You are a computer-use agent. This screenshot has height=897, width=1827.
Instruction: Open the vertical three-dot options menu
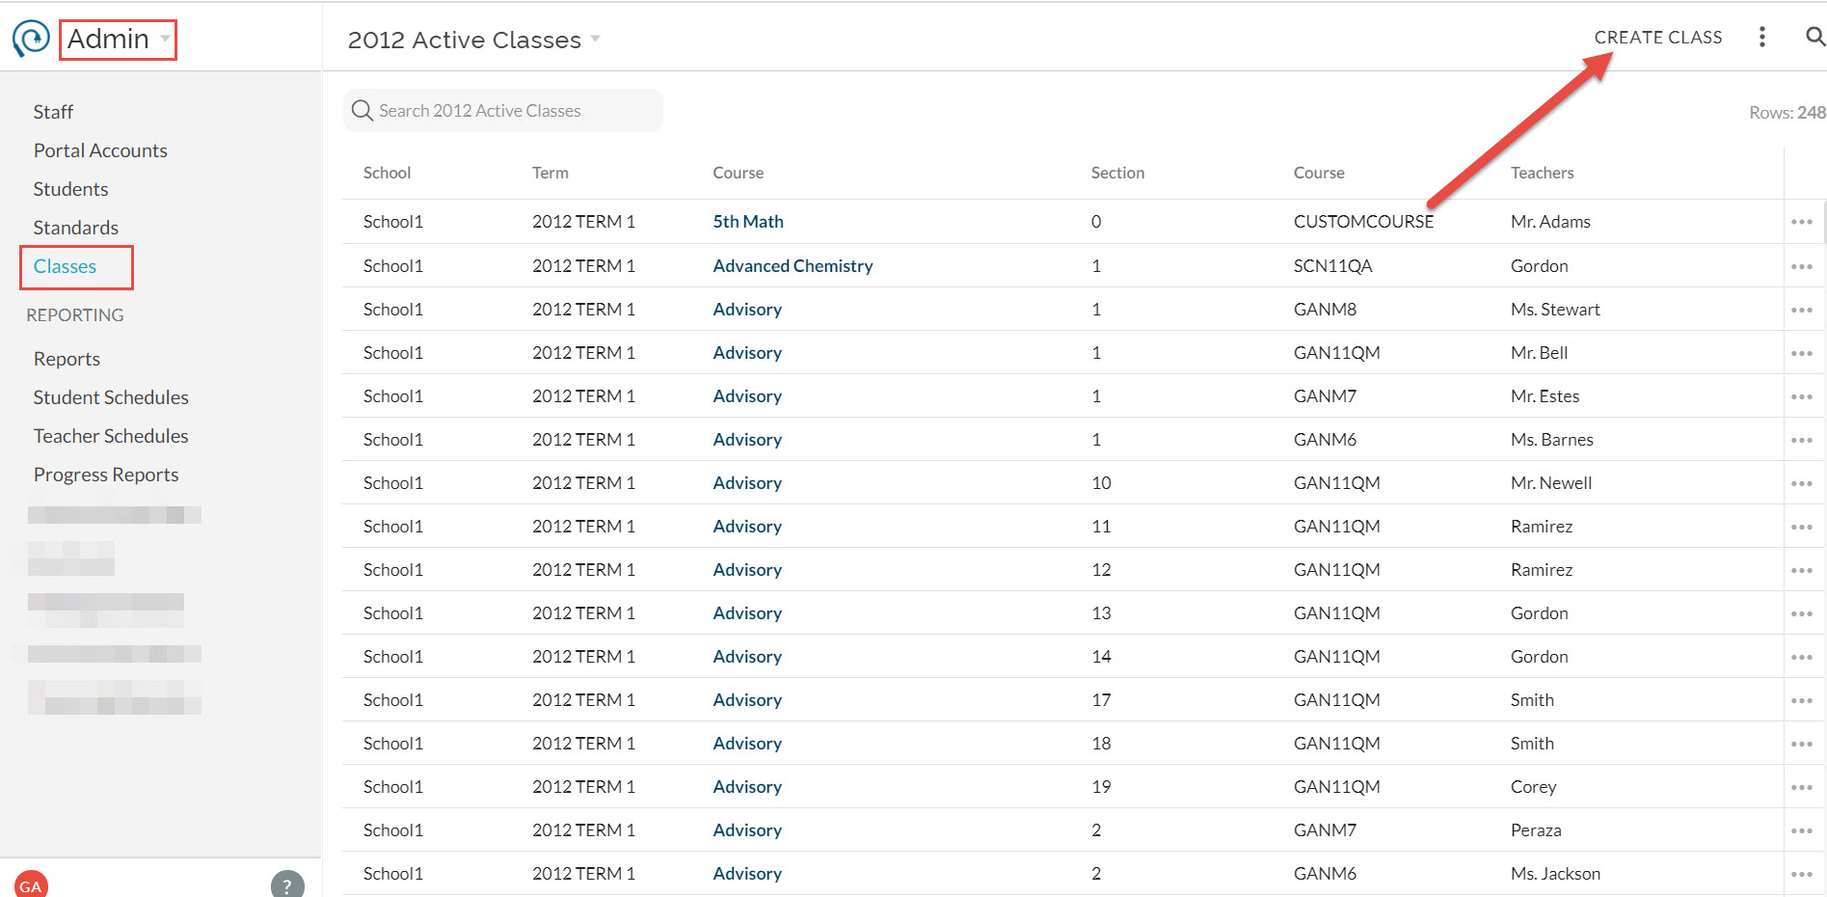(1761, 38)
